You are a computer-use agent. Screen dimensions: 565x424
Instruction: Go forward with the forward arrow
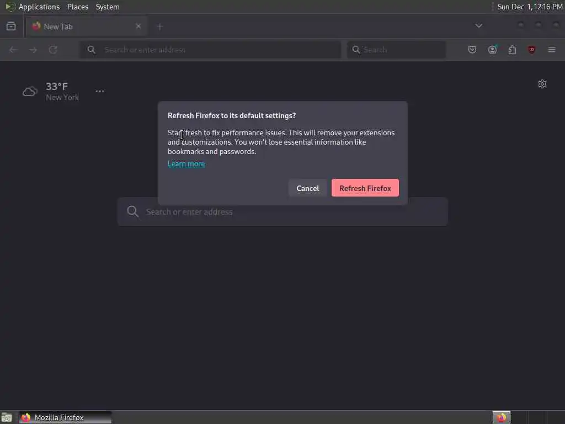(x=33, y=50)
